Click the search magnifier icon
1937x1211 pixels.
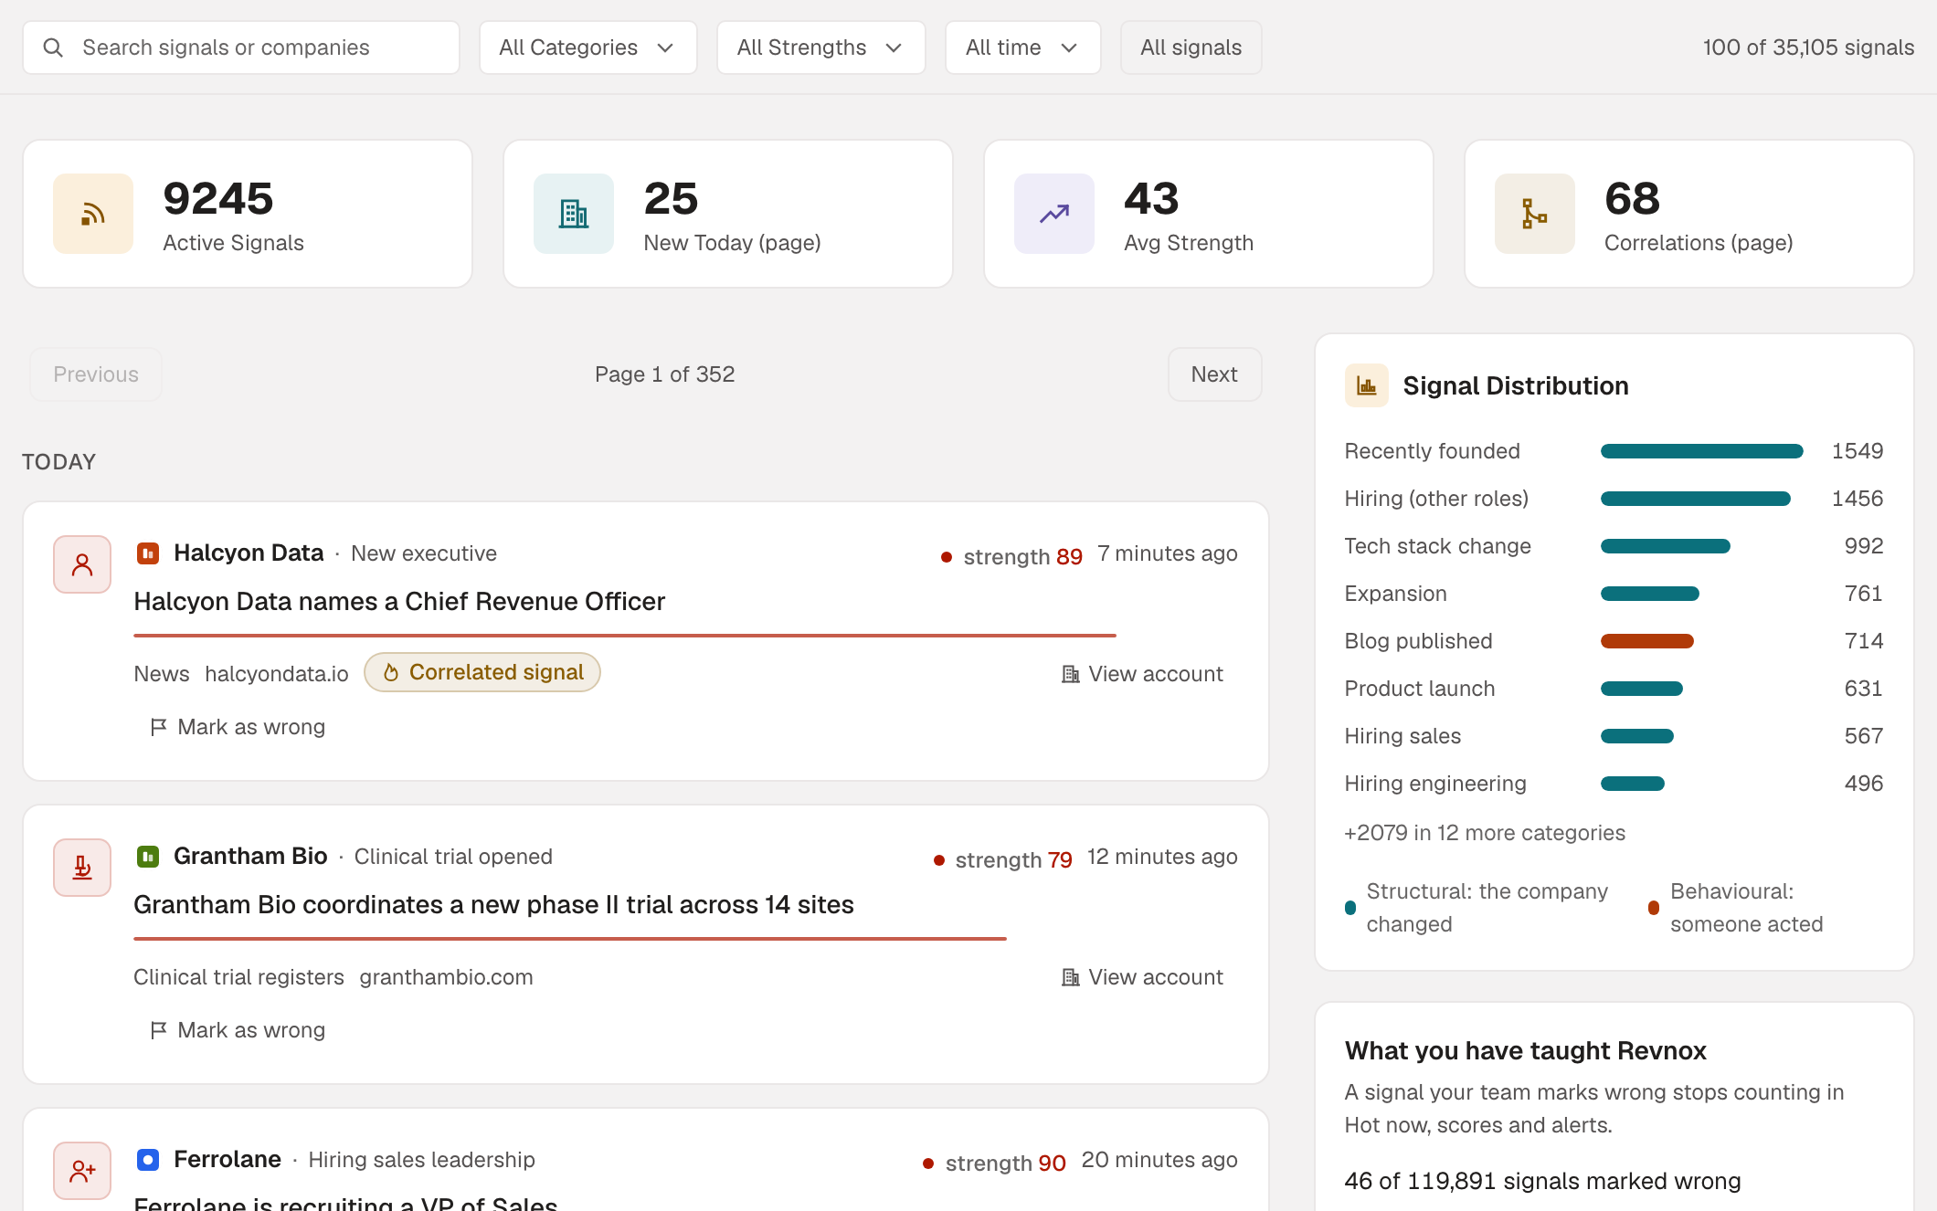(x=53, y=47)
